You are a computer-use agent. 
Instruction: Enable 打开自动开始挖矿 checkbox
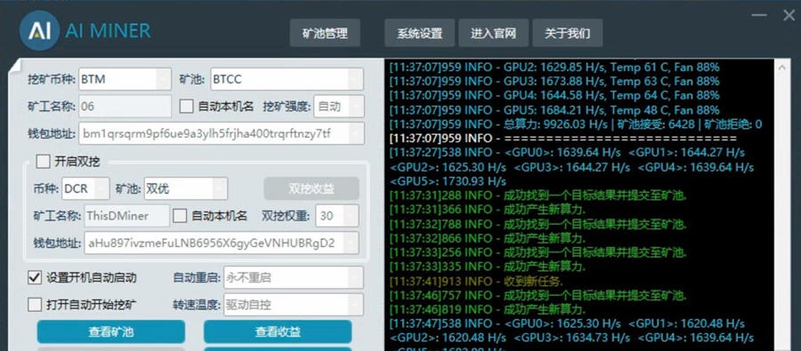(35, 305)
